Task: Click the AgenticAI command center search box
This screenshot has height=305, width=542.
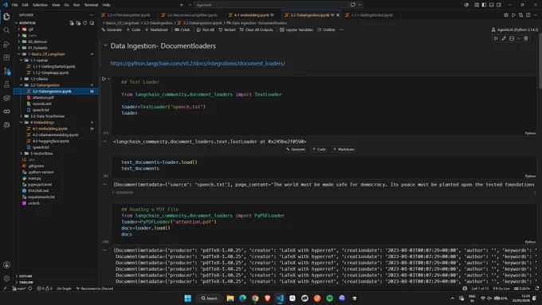Action: click(272, 5)
